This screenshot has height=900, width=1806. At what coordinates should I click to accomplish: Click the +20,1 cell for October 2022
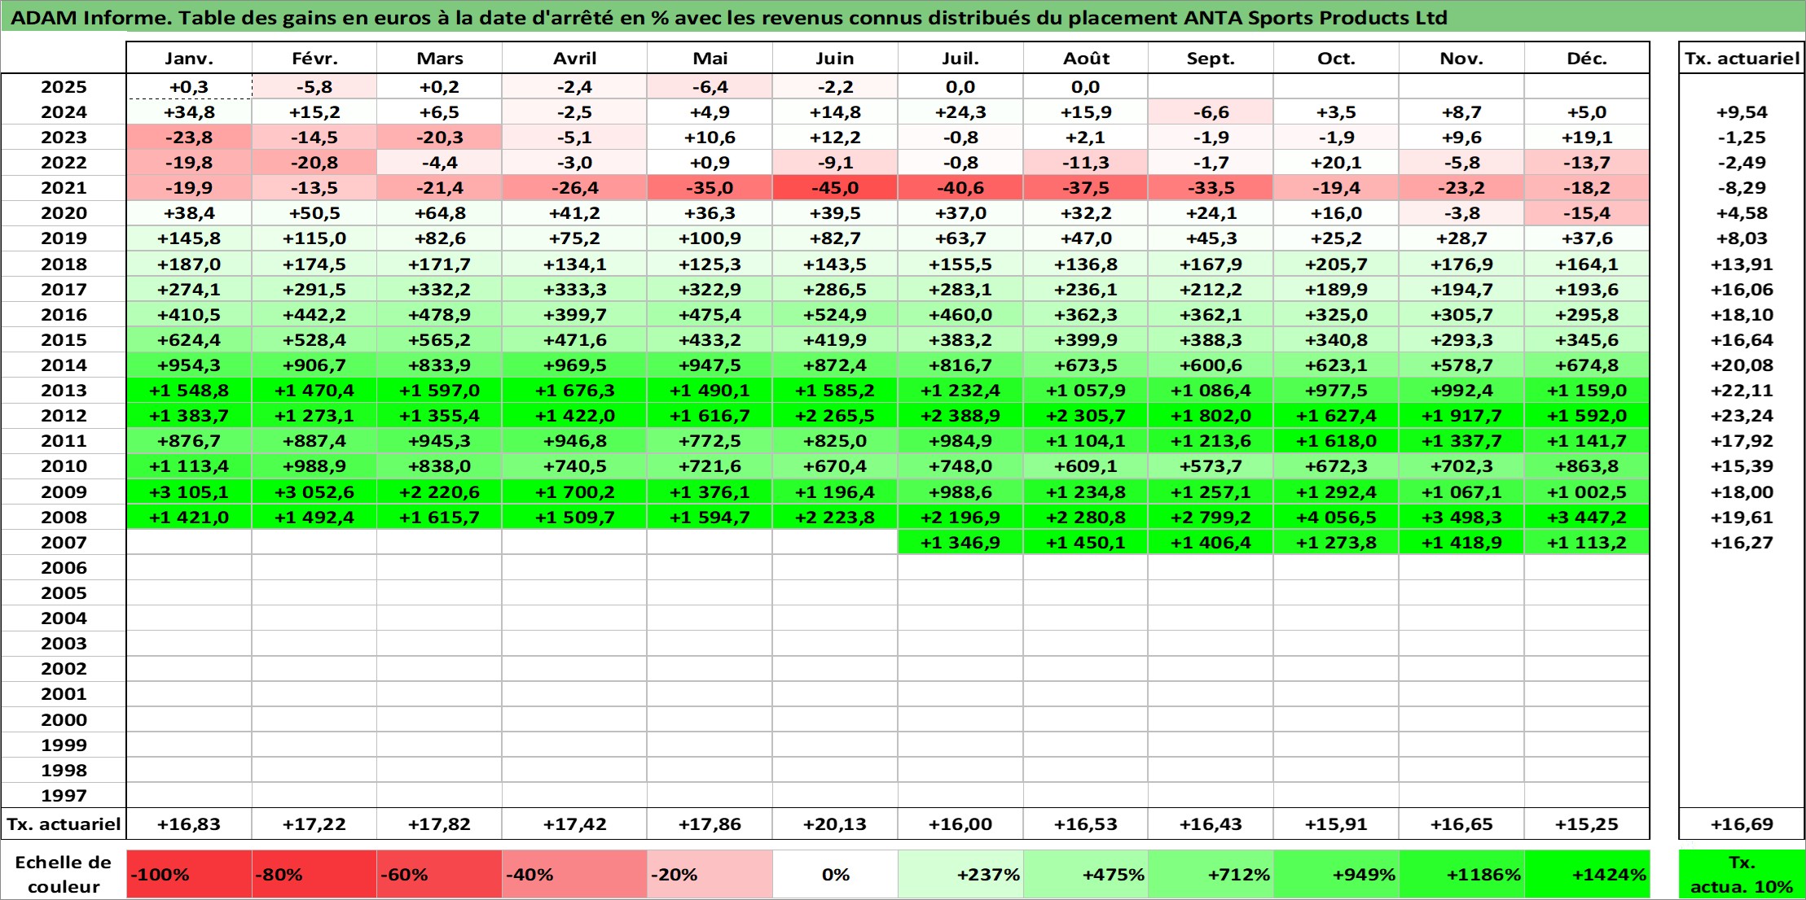click(1336, 163)
